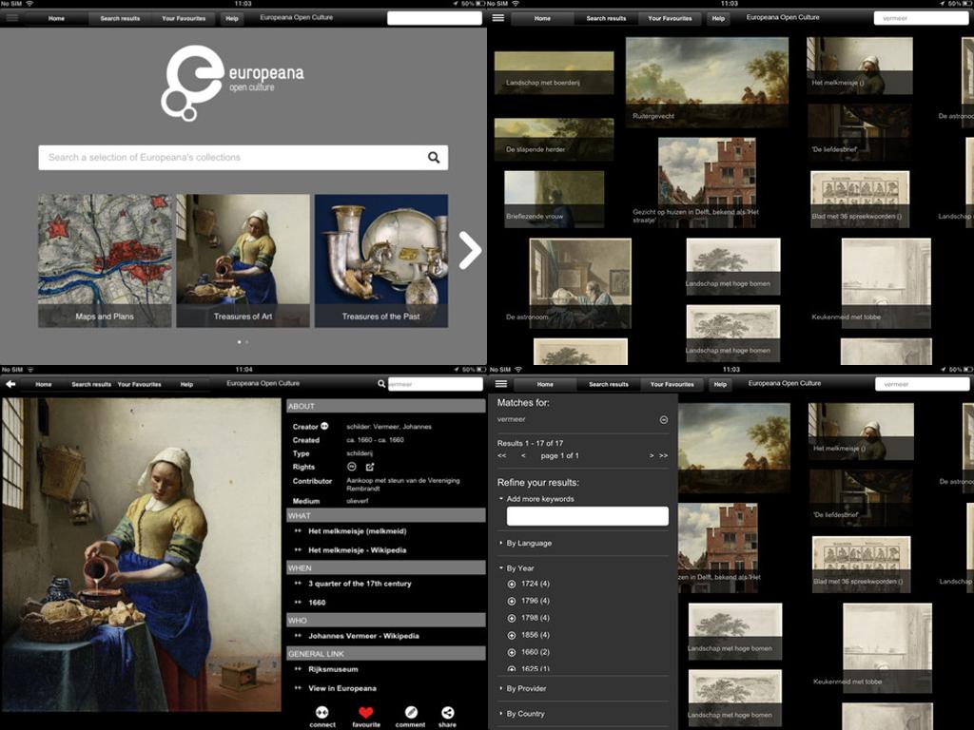Open Landschap met boerderij result thumbnail
Viewport: 974px width, 730px height.
[555, 72]
